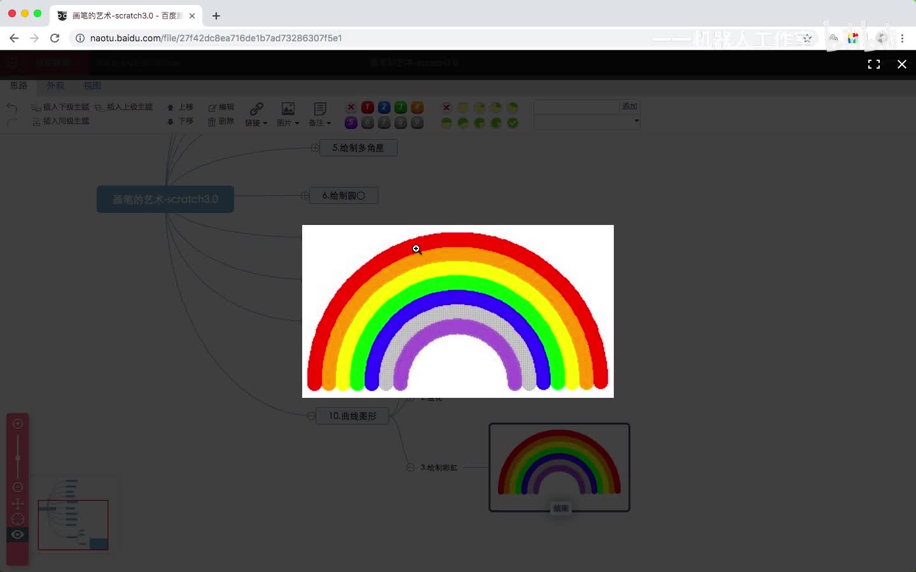The height and width of the screenshot is (572, 916).
Task: Set priority 6 gray icon
Action: coord(367,123)
